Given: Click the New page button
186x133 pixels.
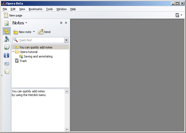Looking at the screenshot, I should pos(13,15).
